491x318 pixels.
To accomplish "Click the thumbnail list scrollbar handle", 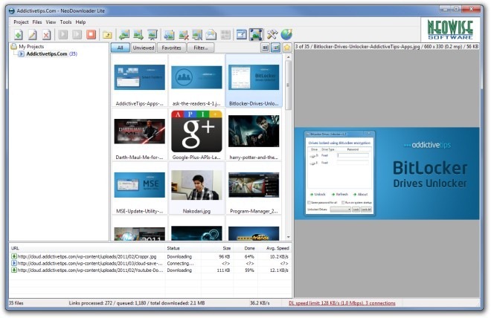I will [x=288, y=85].
